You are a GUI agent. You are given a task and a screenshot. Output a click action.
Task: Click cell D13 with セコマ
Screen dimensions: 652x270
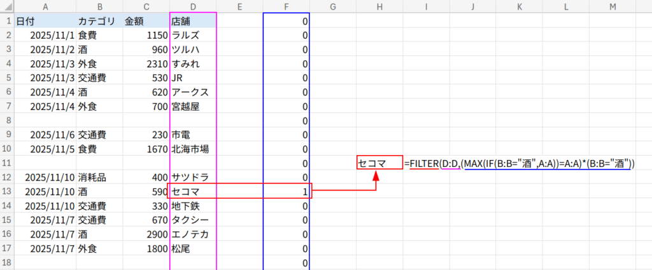pos(192,191)
